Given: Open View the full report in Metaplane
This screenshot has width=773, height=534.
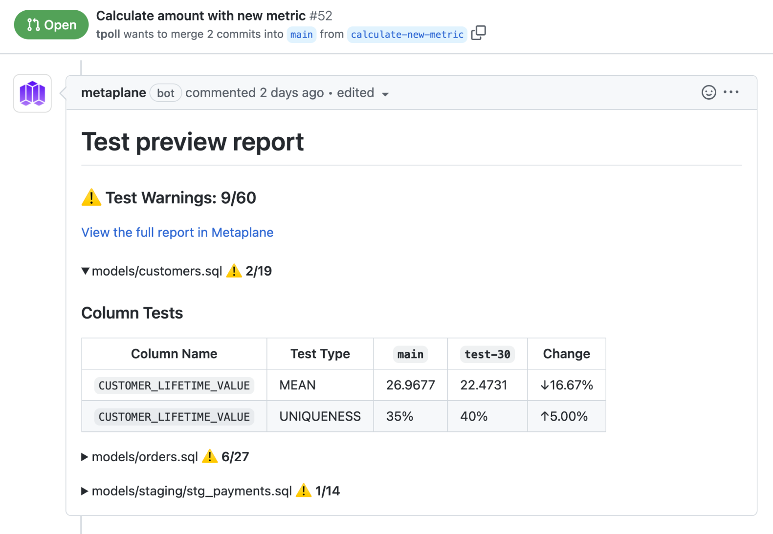Looking at the screenshot, I should pyautogui.click(x=177, y=233).
